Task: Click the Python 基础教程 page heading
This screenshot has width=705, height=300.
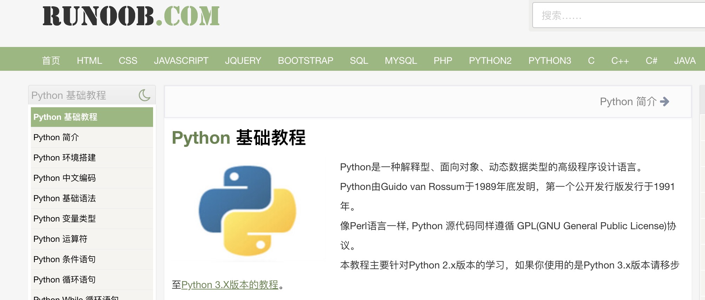Action: tap(239, 137)
